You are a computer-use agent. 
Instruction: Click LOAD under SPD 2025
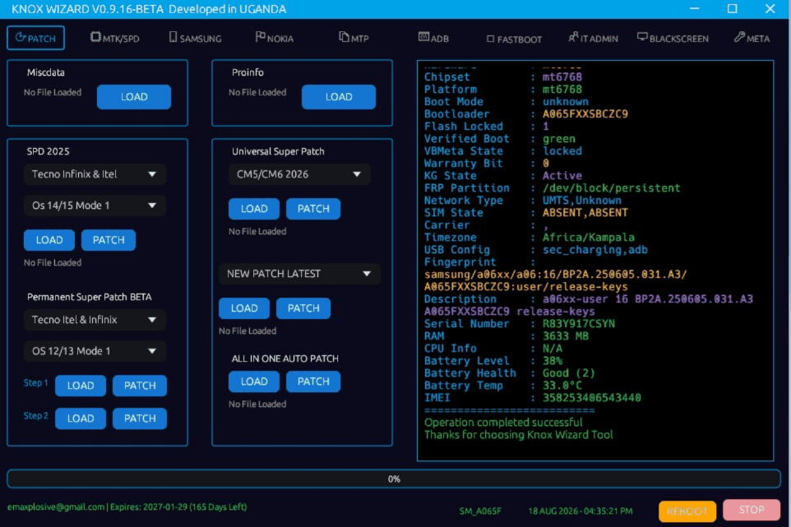point(49,240)
